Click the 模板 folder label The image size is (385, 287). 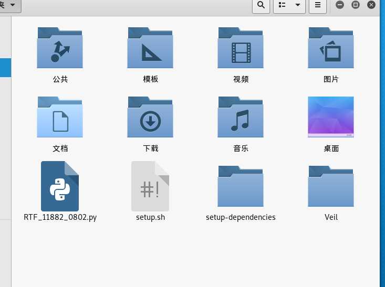151,79
